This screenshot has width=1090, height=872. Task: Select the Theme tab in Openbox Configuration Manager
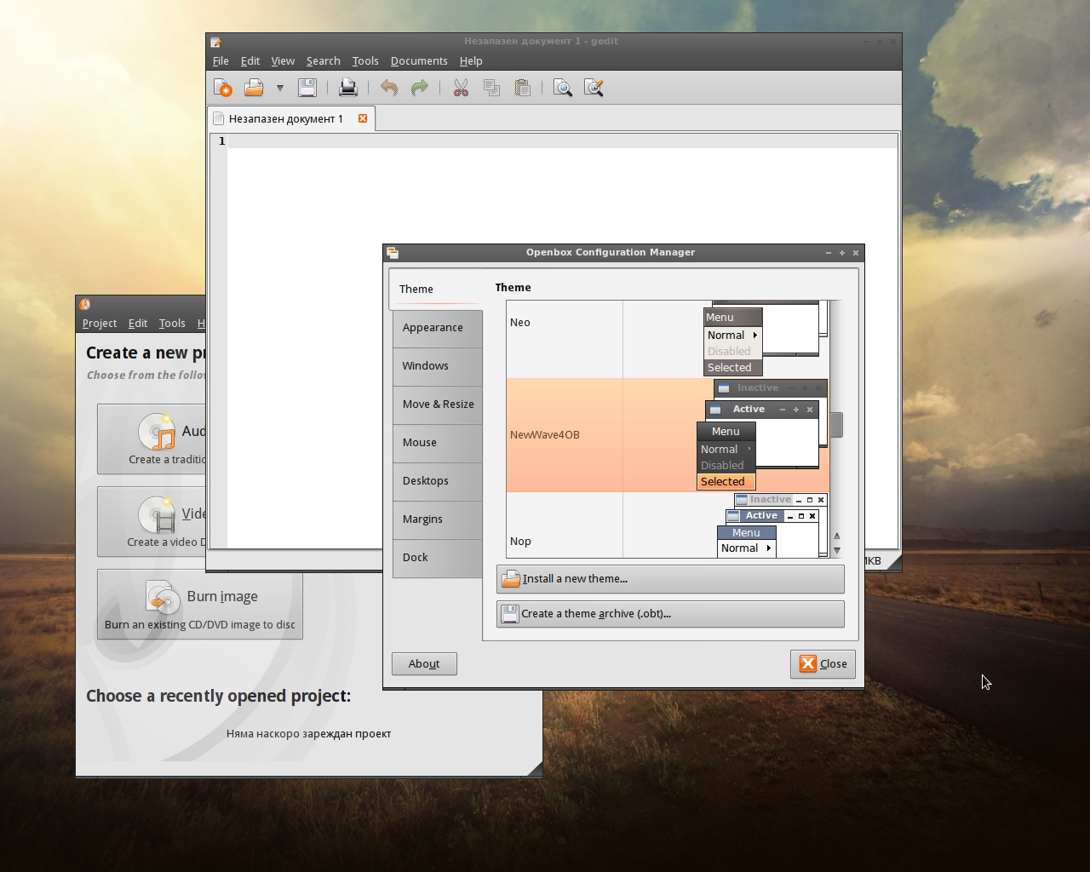pos(435,289)
